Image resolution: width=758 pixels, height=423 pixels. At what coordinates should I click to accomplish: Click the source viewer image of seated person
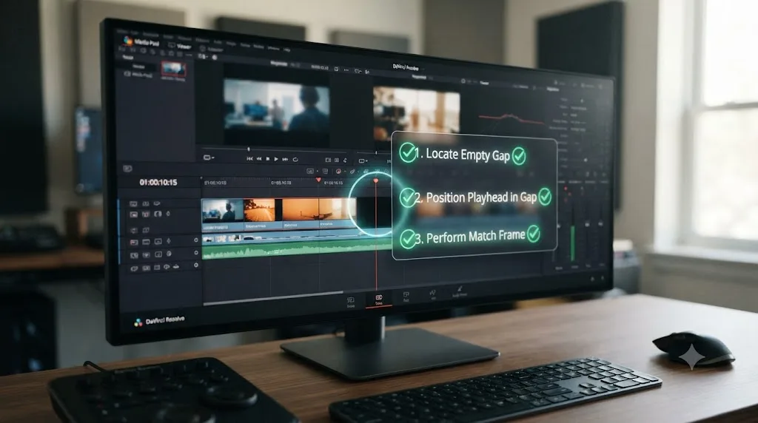277,105
